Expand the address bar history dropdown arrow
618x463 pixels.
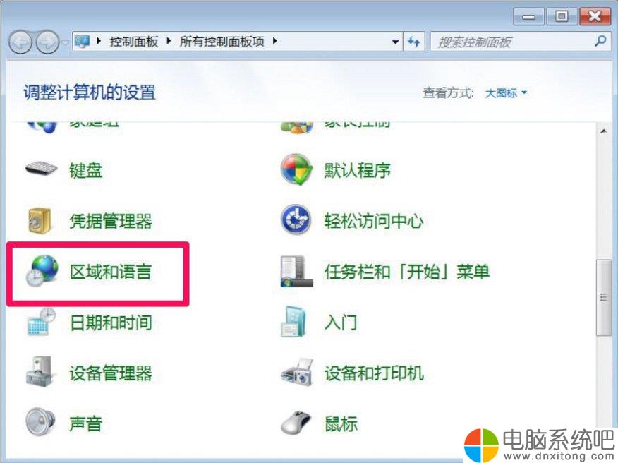point(395,42)
